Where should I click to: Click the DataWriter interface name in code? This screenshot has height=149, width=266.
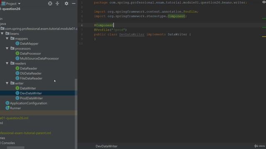(x=177, y=34)
